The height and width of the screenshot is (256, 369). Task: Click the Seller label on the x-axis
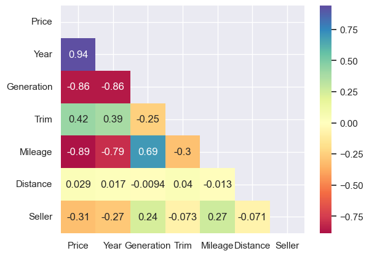287,246
